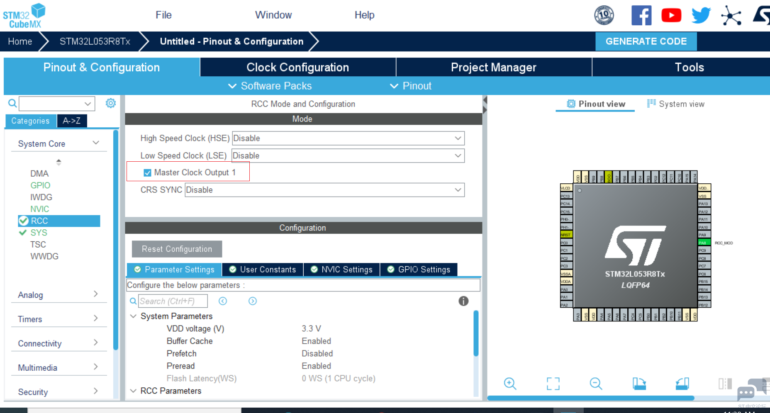Click the categories panel vertical scrollbar

click(116, 240)
